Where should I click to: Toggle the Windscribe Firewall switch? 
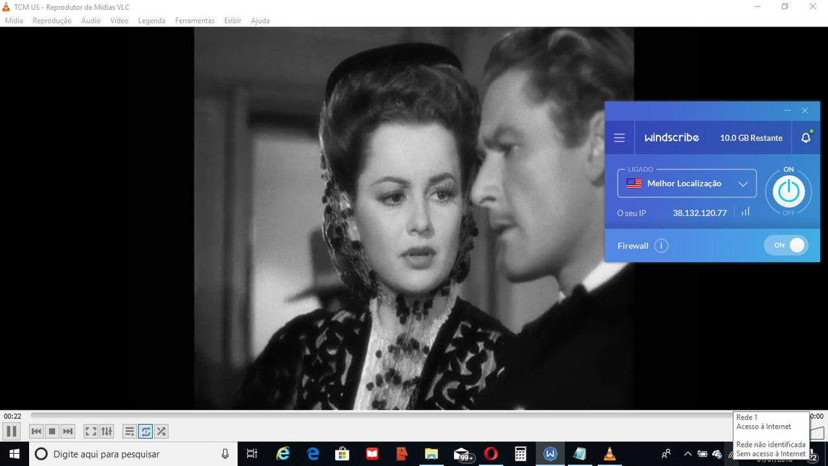(786, 245)
